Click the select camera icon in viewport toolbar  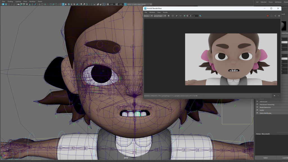[18, 4]
